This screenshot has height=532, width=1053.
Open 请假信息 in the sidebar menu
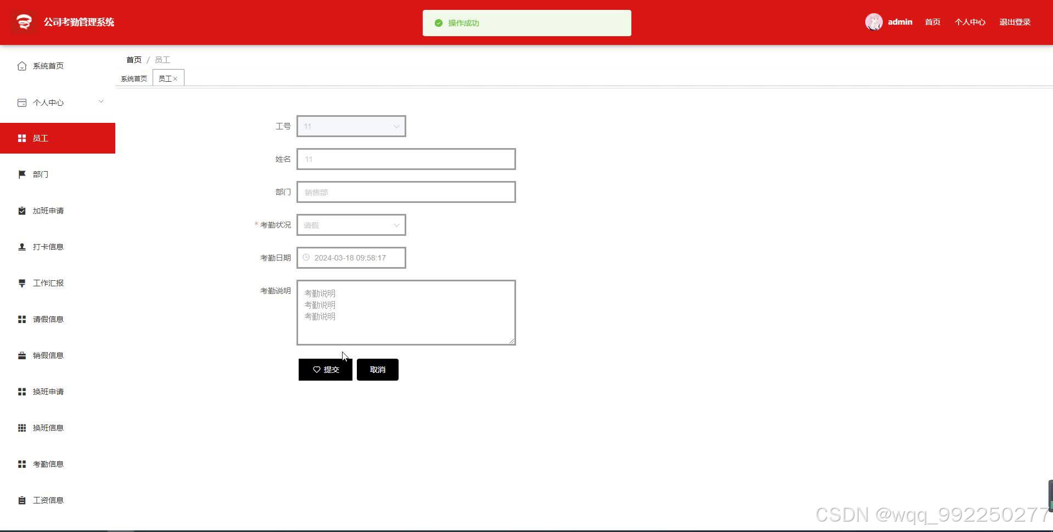point(58,319)
